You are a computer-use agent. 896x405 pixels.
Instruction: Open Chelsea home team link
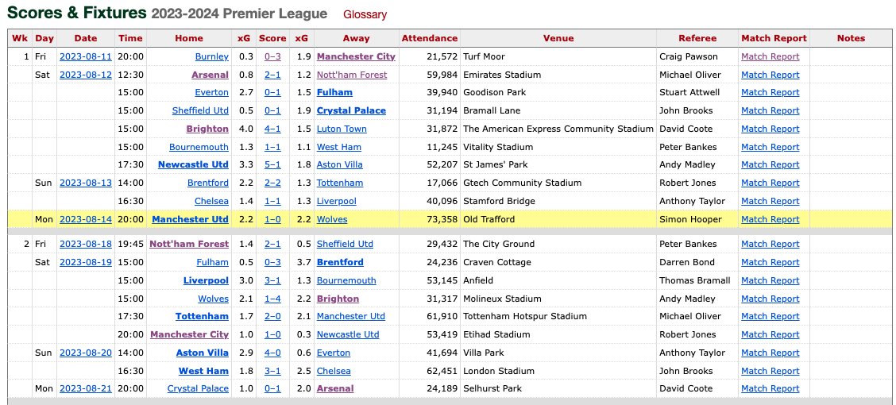211,201
